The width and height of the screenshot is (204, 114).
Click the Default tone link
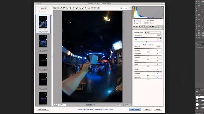[x=150, y=45]
